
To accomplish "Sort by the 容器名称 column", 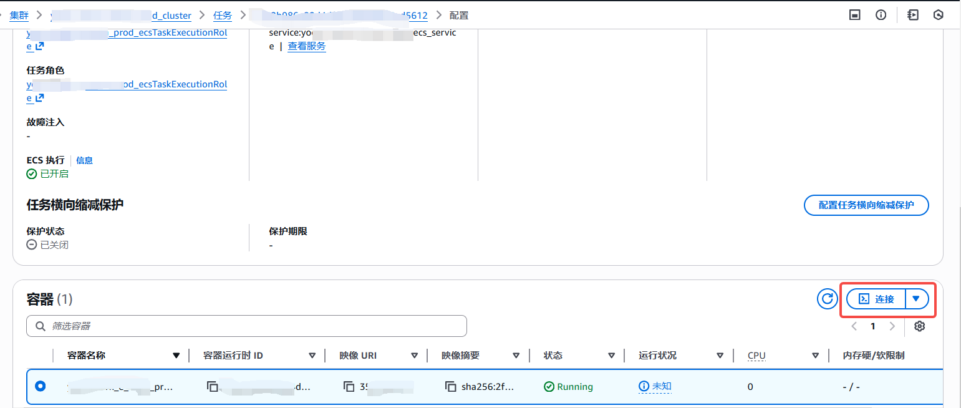I will [x=176, y=356].
